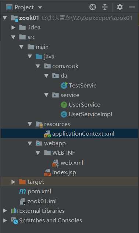Image resolution: width=139 pixels, height=233 pixels.
Task: Click the Maven icon beside pom.xml
Action: [22, 191]
